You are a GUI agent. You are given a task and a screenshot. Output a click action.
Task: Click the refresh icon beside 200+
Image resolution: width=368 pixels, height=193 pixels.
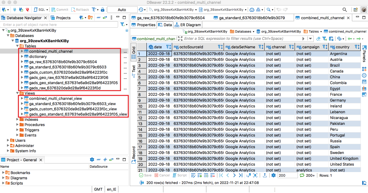(x=302, y=175)
